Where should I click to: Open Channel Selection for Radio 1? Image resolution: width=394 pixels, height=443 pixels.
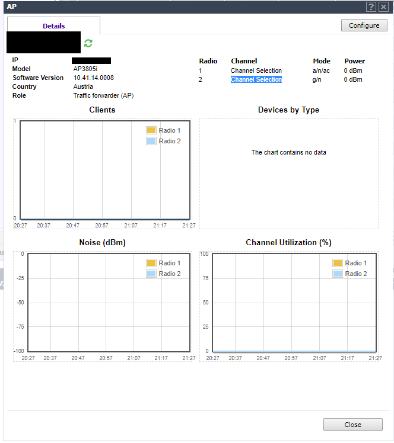(256, 70)
